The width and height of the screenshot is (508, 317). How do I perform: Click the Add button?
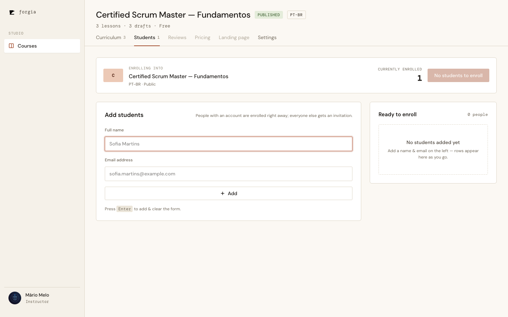click(x=229, y=193)
